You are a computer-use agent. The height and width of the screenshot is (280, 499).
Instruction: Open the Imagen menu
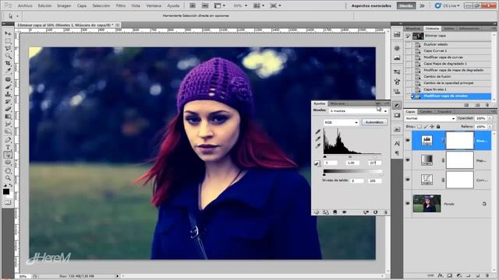64,5
